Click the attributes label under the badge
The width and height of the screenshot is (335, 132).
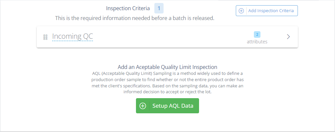[x=257, y=42]
